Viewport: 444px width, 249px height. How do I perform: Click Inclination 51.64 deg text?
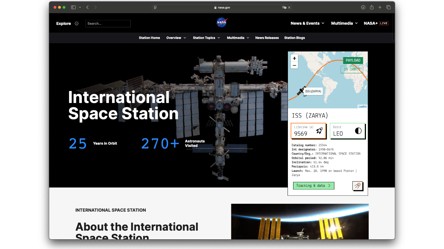point(310,162)
